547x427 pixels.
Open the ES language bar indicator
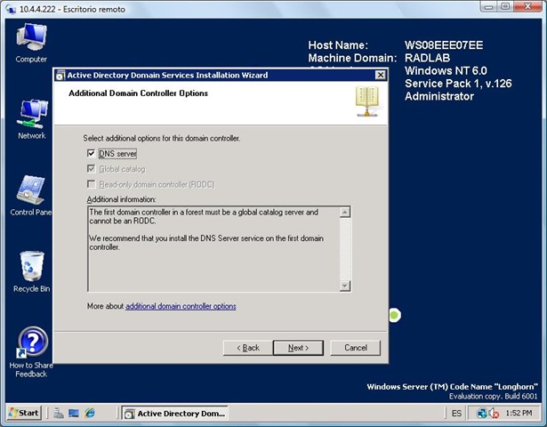[456, 414]
